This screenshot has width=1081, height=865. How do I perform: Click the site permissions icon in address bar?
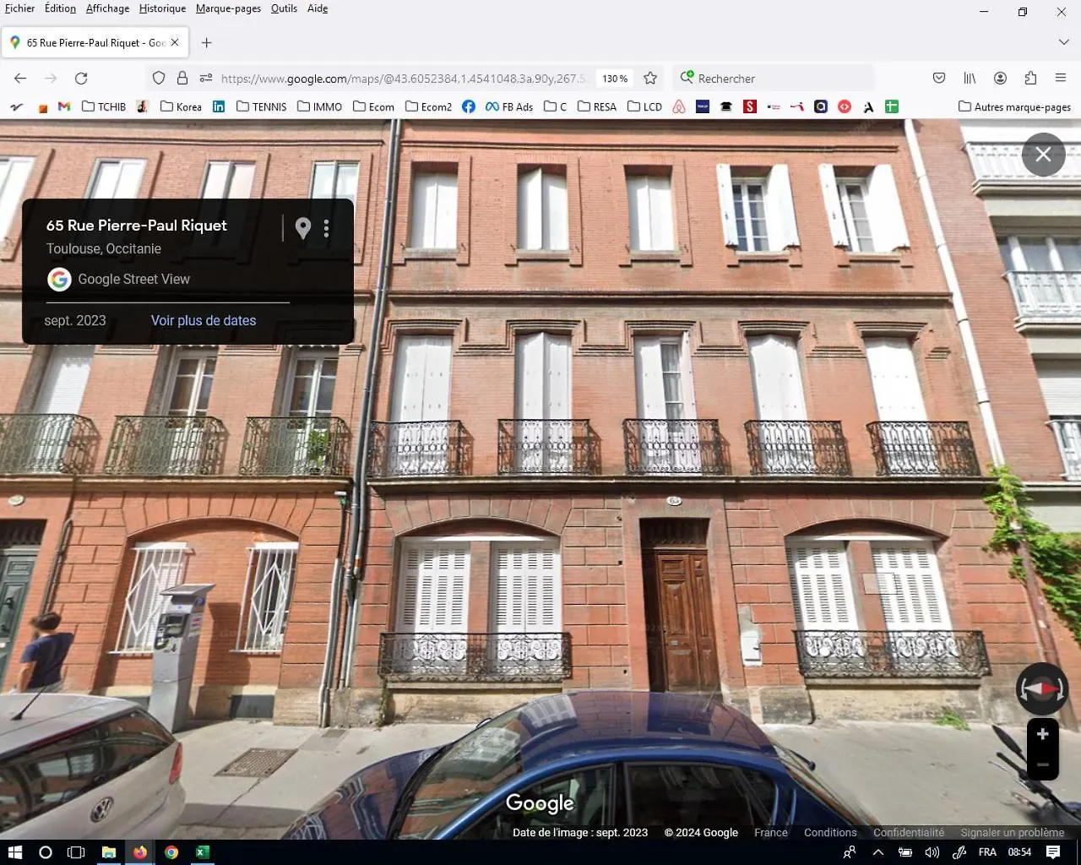pos(206,79)
